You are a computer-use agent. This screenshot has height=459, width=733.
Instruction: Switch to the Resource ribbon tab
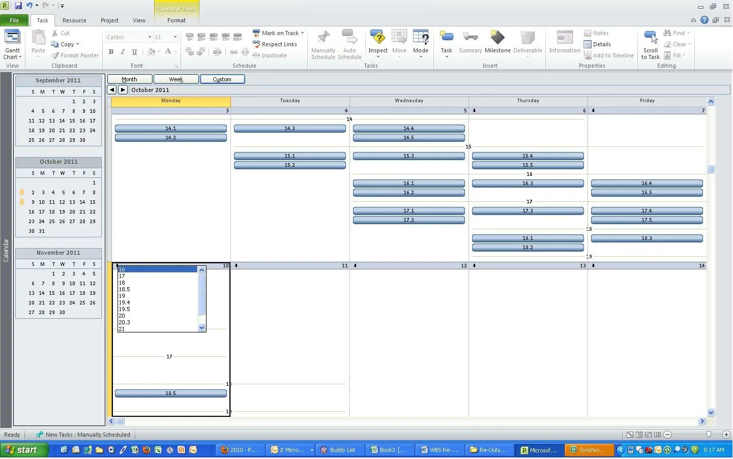click(74, 20)
